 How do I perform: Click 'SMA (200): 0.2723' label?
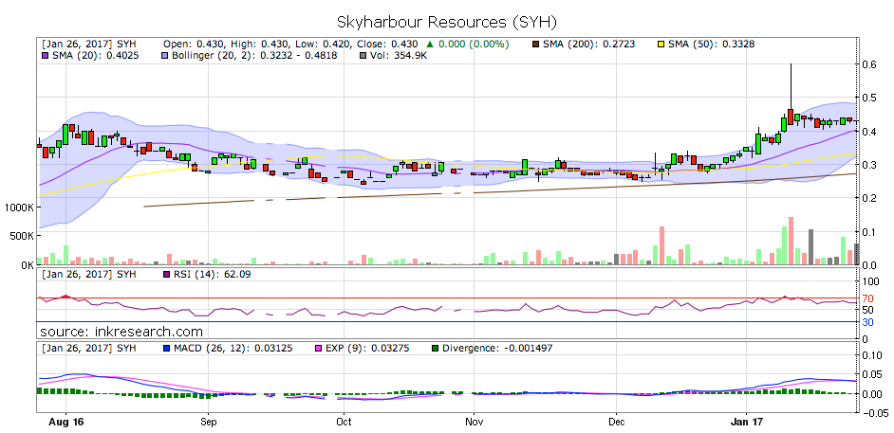tap(588, 44)
